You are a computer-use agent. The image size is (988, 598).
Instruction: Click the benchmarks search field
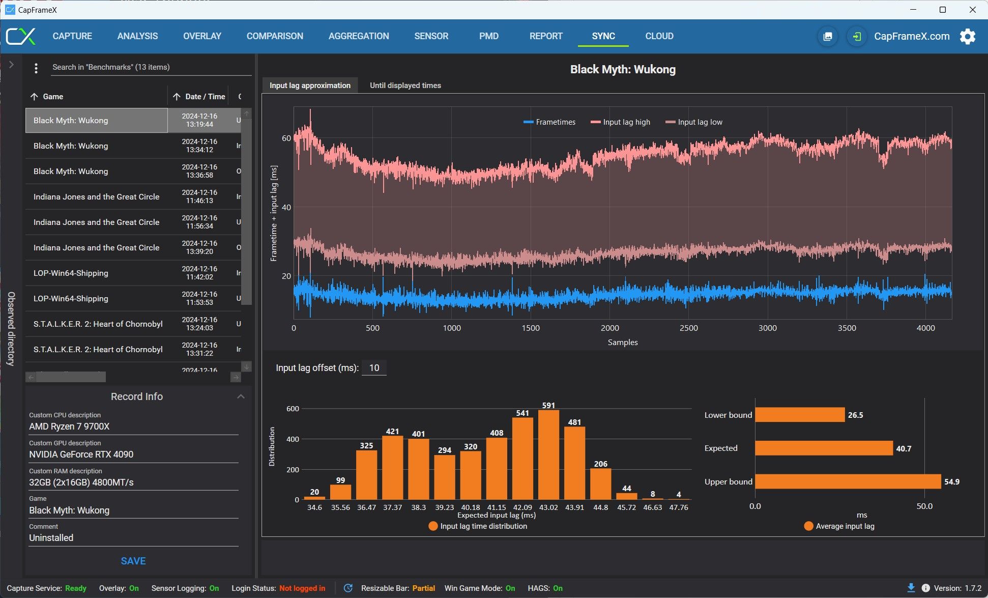152,67
